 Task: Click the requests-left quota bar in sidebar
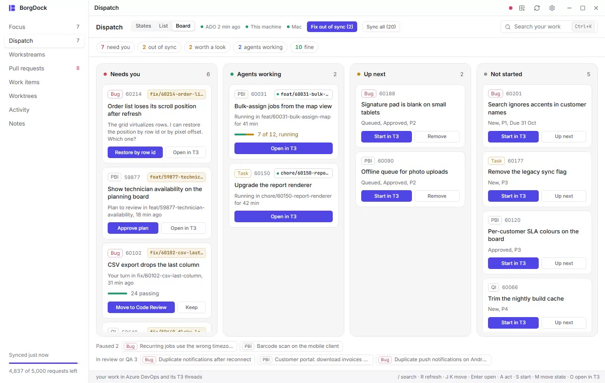point(44,363)
